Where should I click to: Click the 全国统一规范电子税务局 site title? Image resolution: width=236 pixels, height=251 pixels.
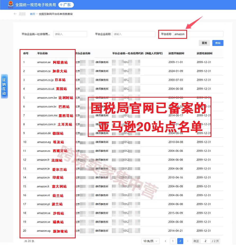pyautogui.click(x=36, y=5)
